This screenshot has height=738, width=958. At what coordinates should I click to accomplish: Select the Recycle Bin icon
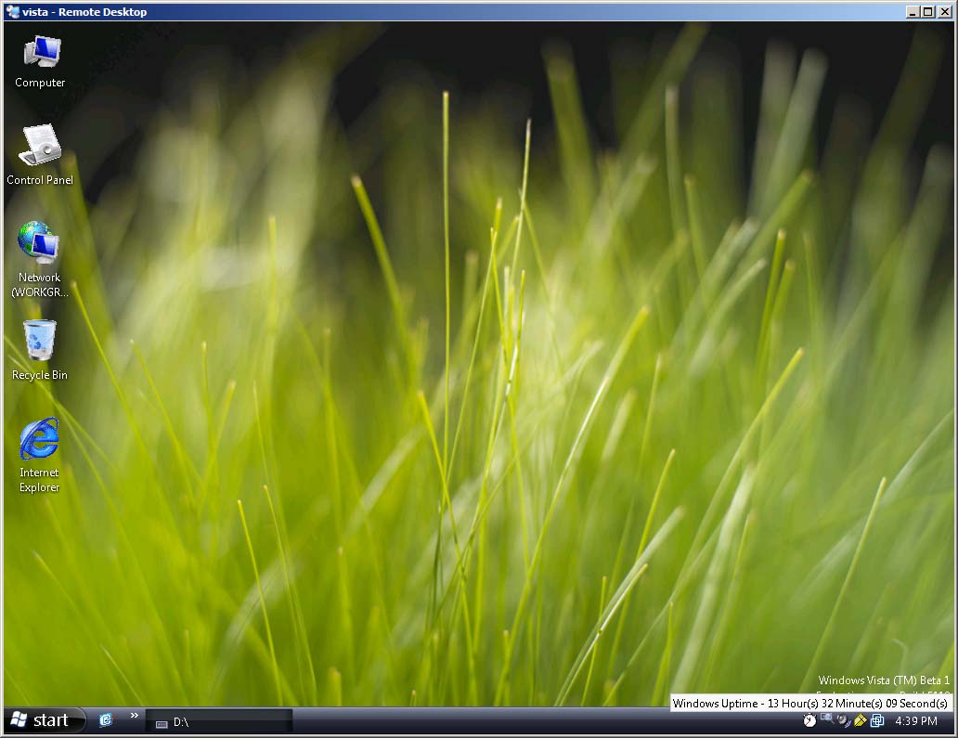pyautogui.click(x=40, y=351)
